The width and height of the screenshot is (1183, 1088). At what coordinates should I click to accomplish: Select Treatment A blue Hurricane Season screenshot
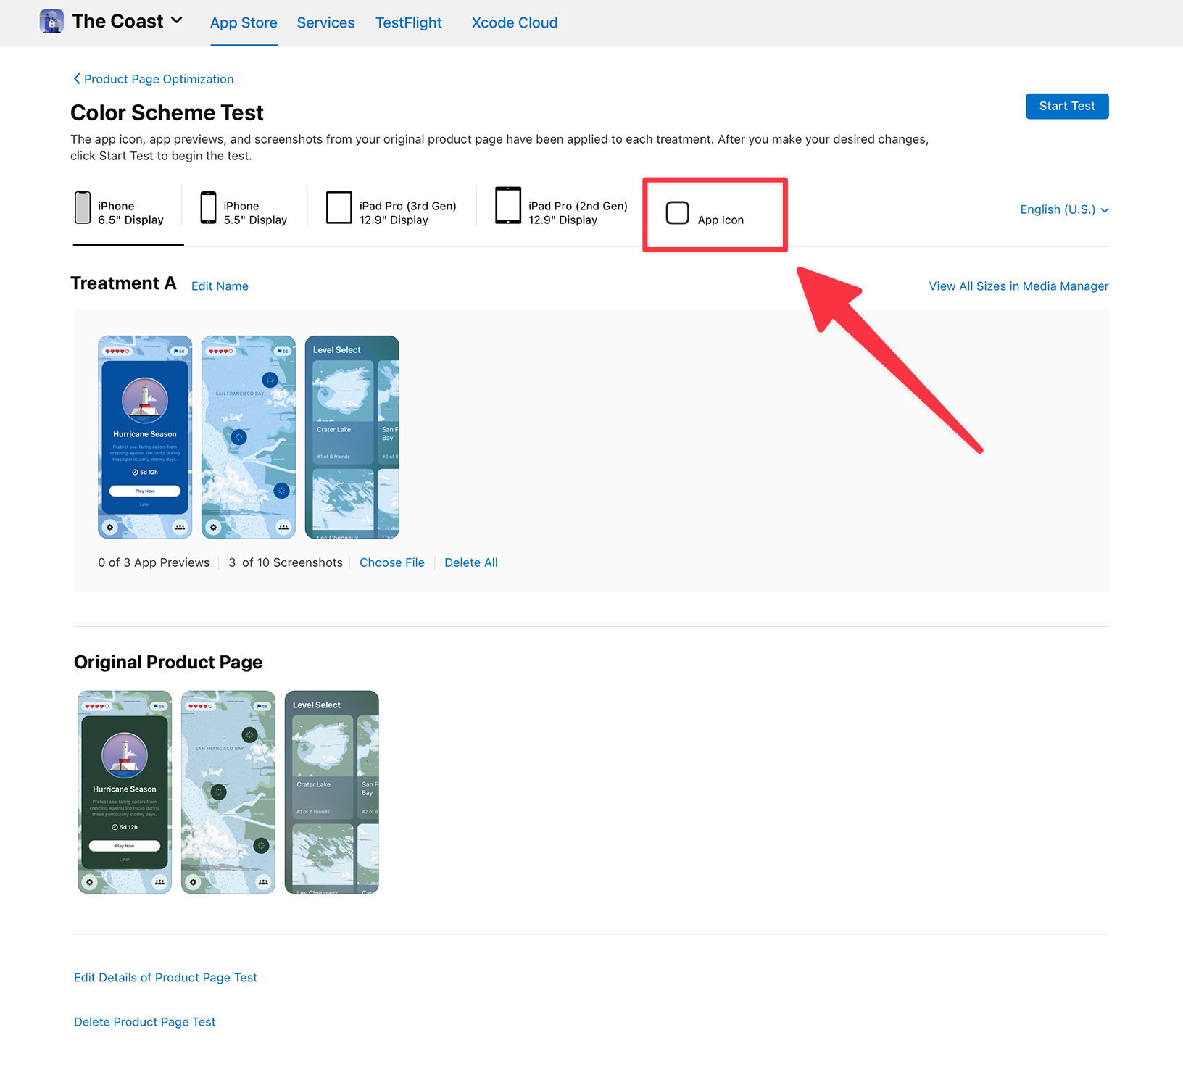tap(145, 437)
